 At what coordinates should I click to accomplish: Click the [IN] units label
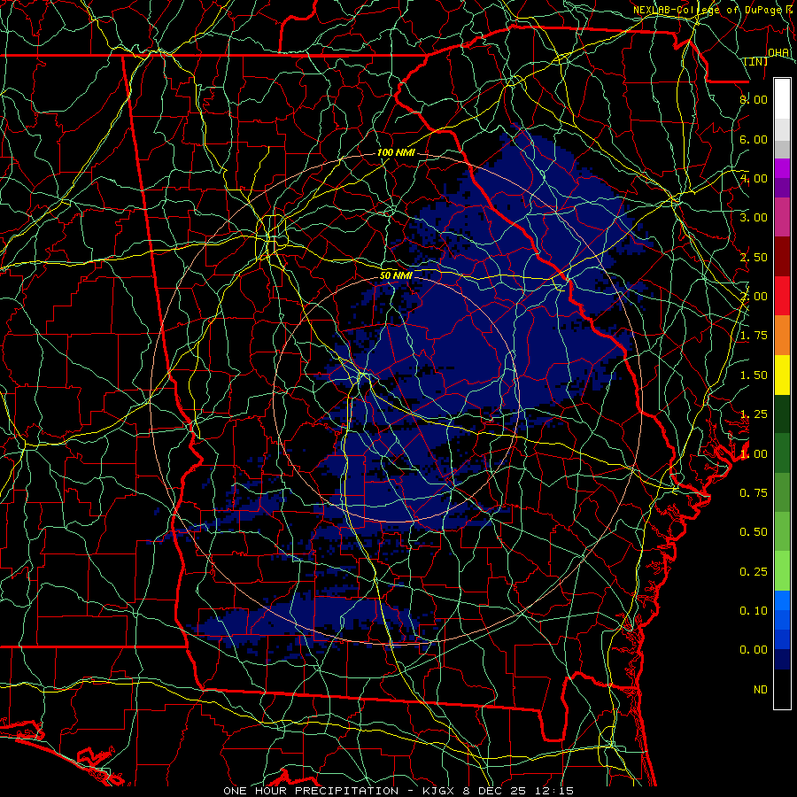[x=756, y=61]
